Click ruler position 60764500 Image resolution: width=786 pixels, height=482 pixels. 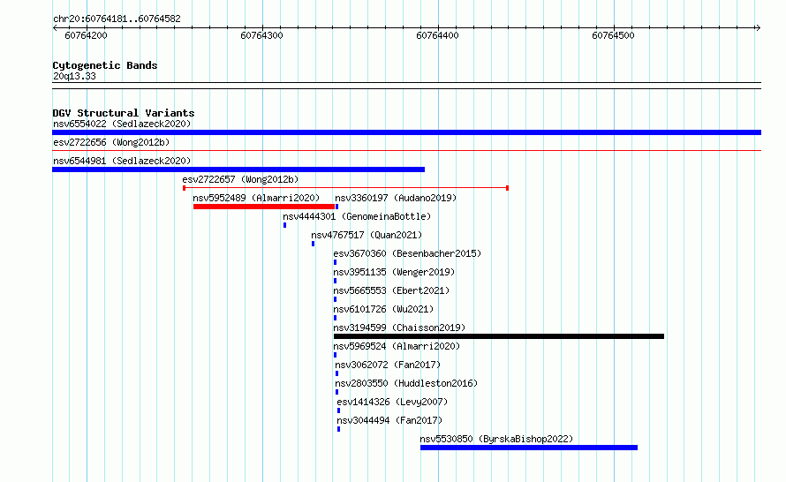pyautogui.click(x=613, y=35)
